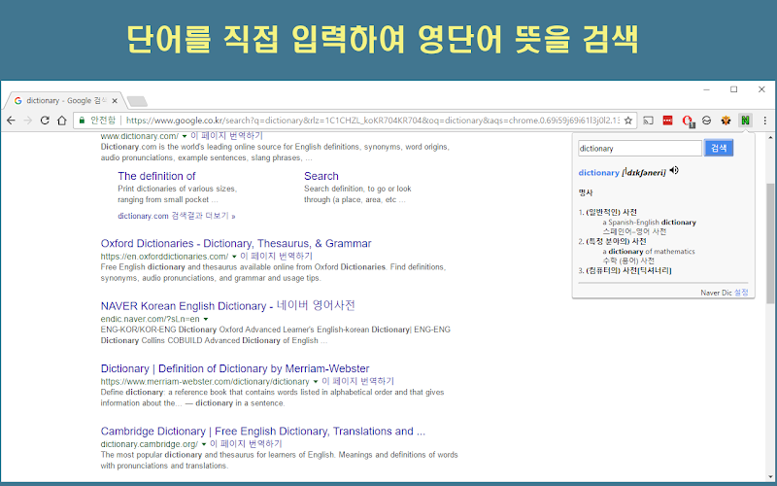Click the browser forward arrow

tap(28, 121)
